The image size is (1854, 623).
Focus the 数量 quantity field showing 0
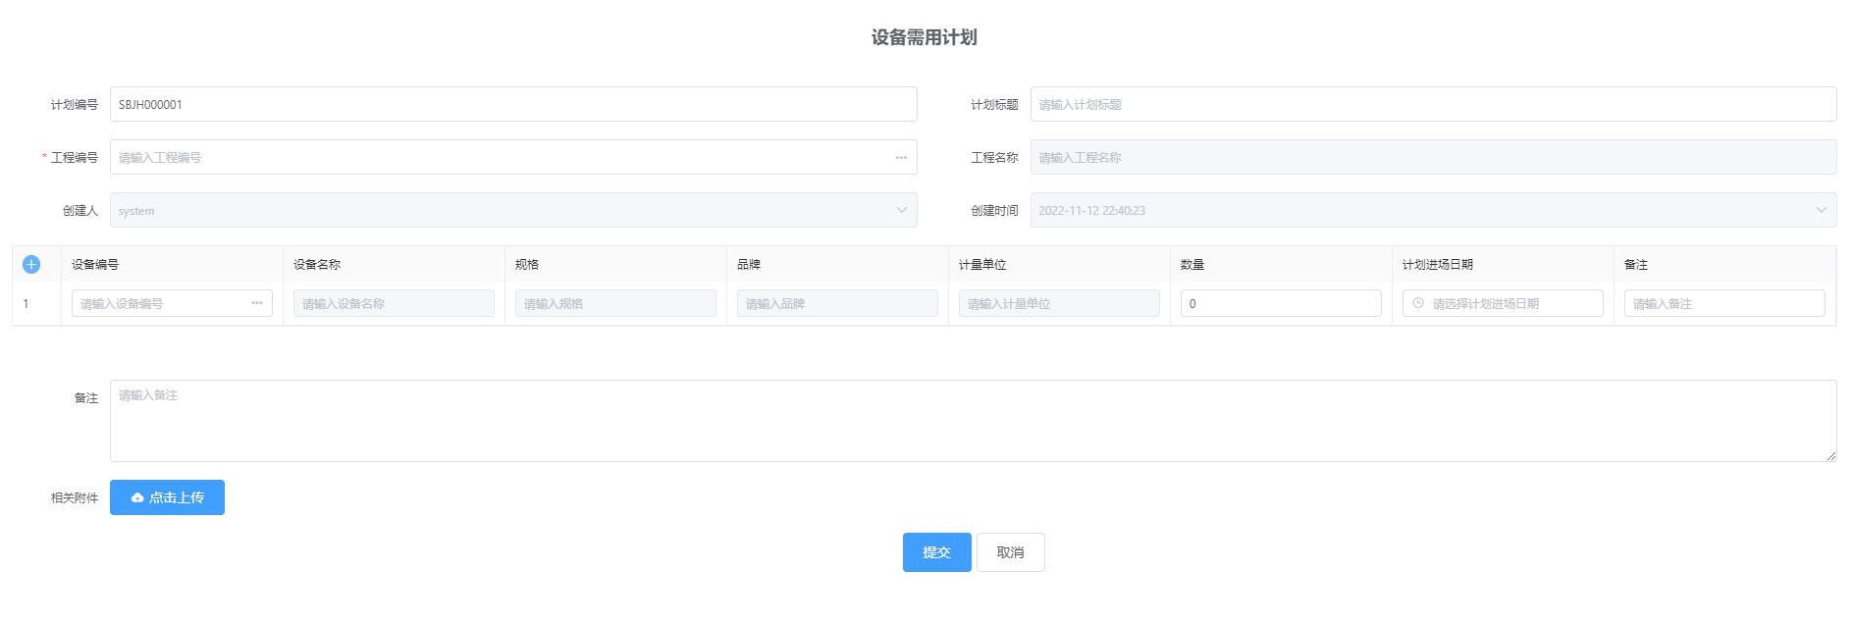(x=1281, y=303)
